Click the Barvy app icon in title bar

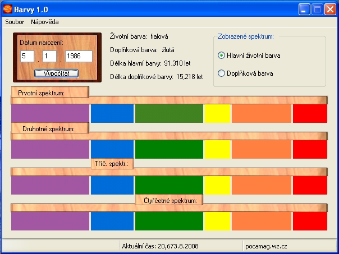(8, 8)
